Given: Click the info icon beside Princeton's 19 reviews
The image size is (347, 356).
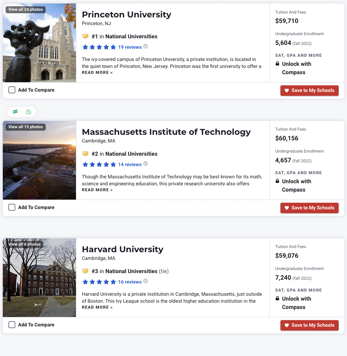Looking at the screenshot, I should click(146, 47).
